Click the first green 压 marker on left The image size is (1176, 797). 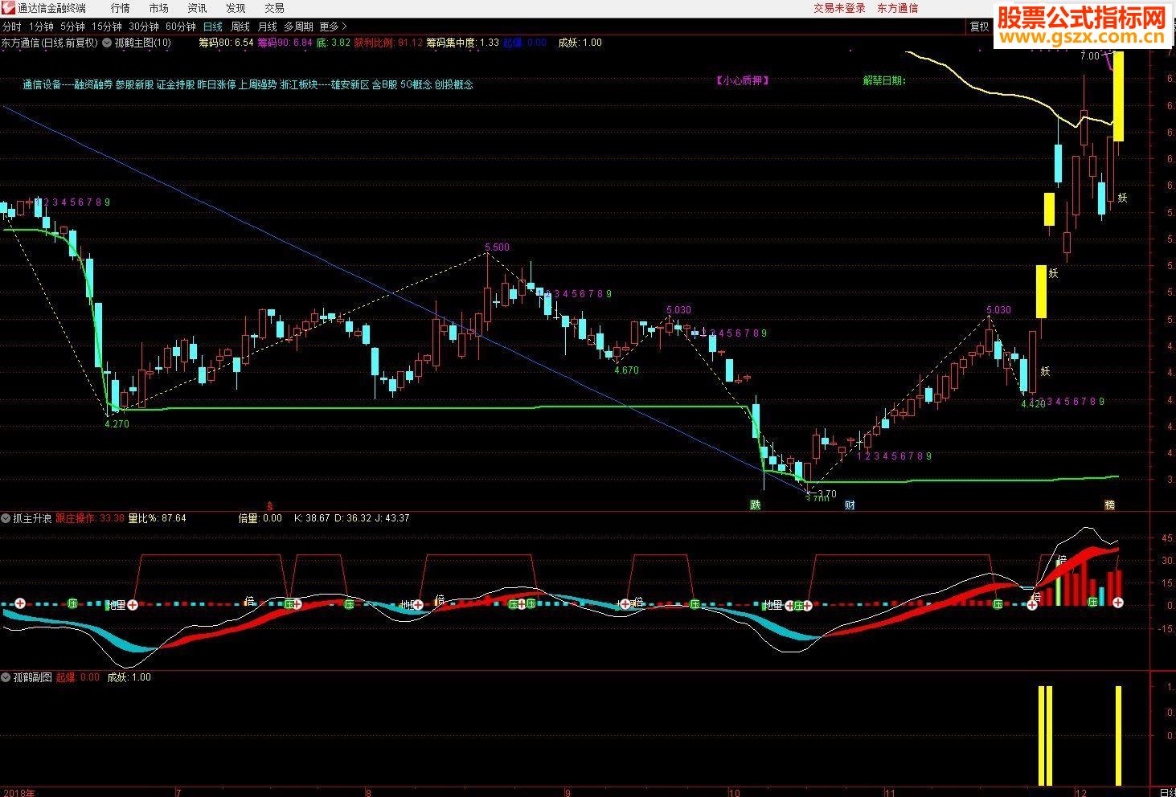click(72, 603)
